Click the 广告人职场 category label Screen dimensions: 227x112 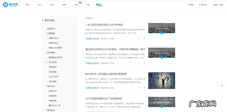[x=52, y=62]
